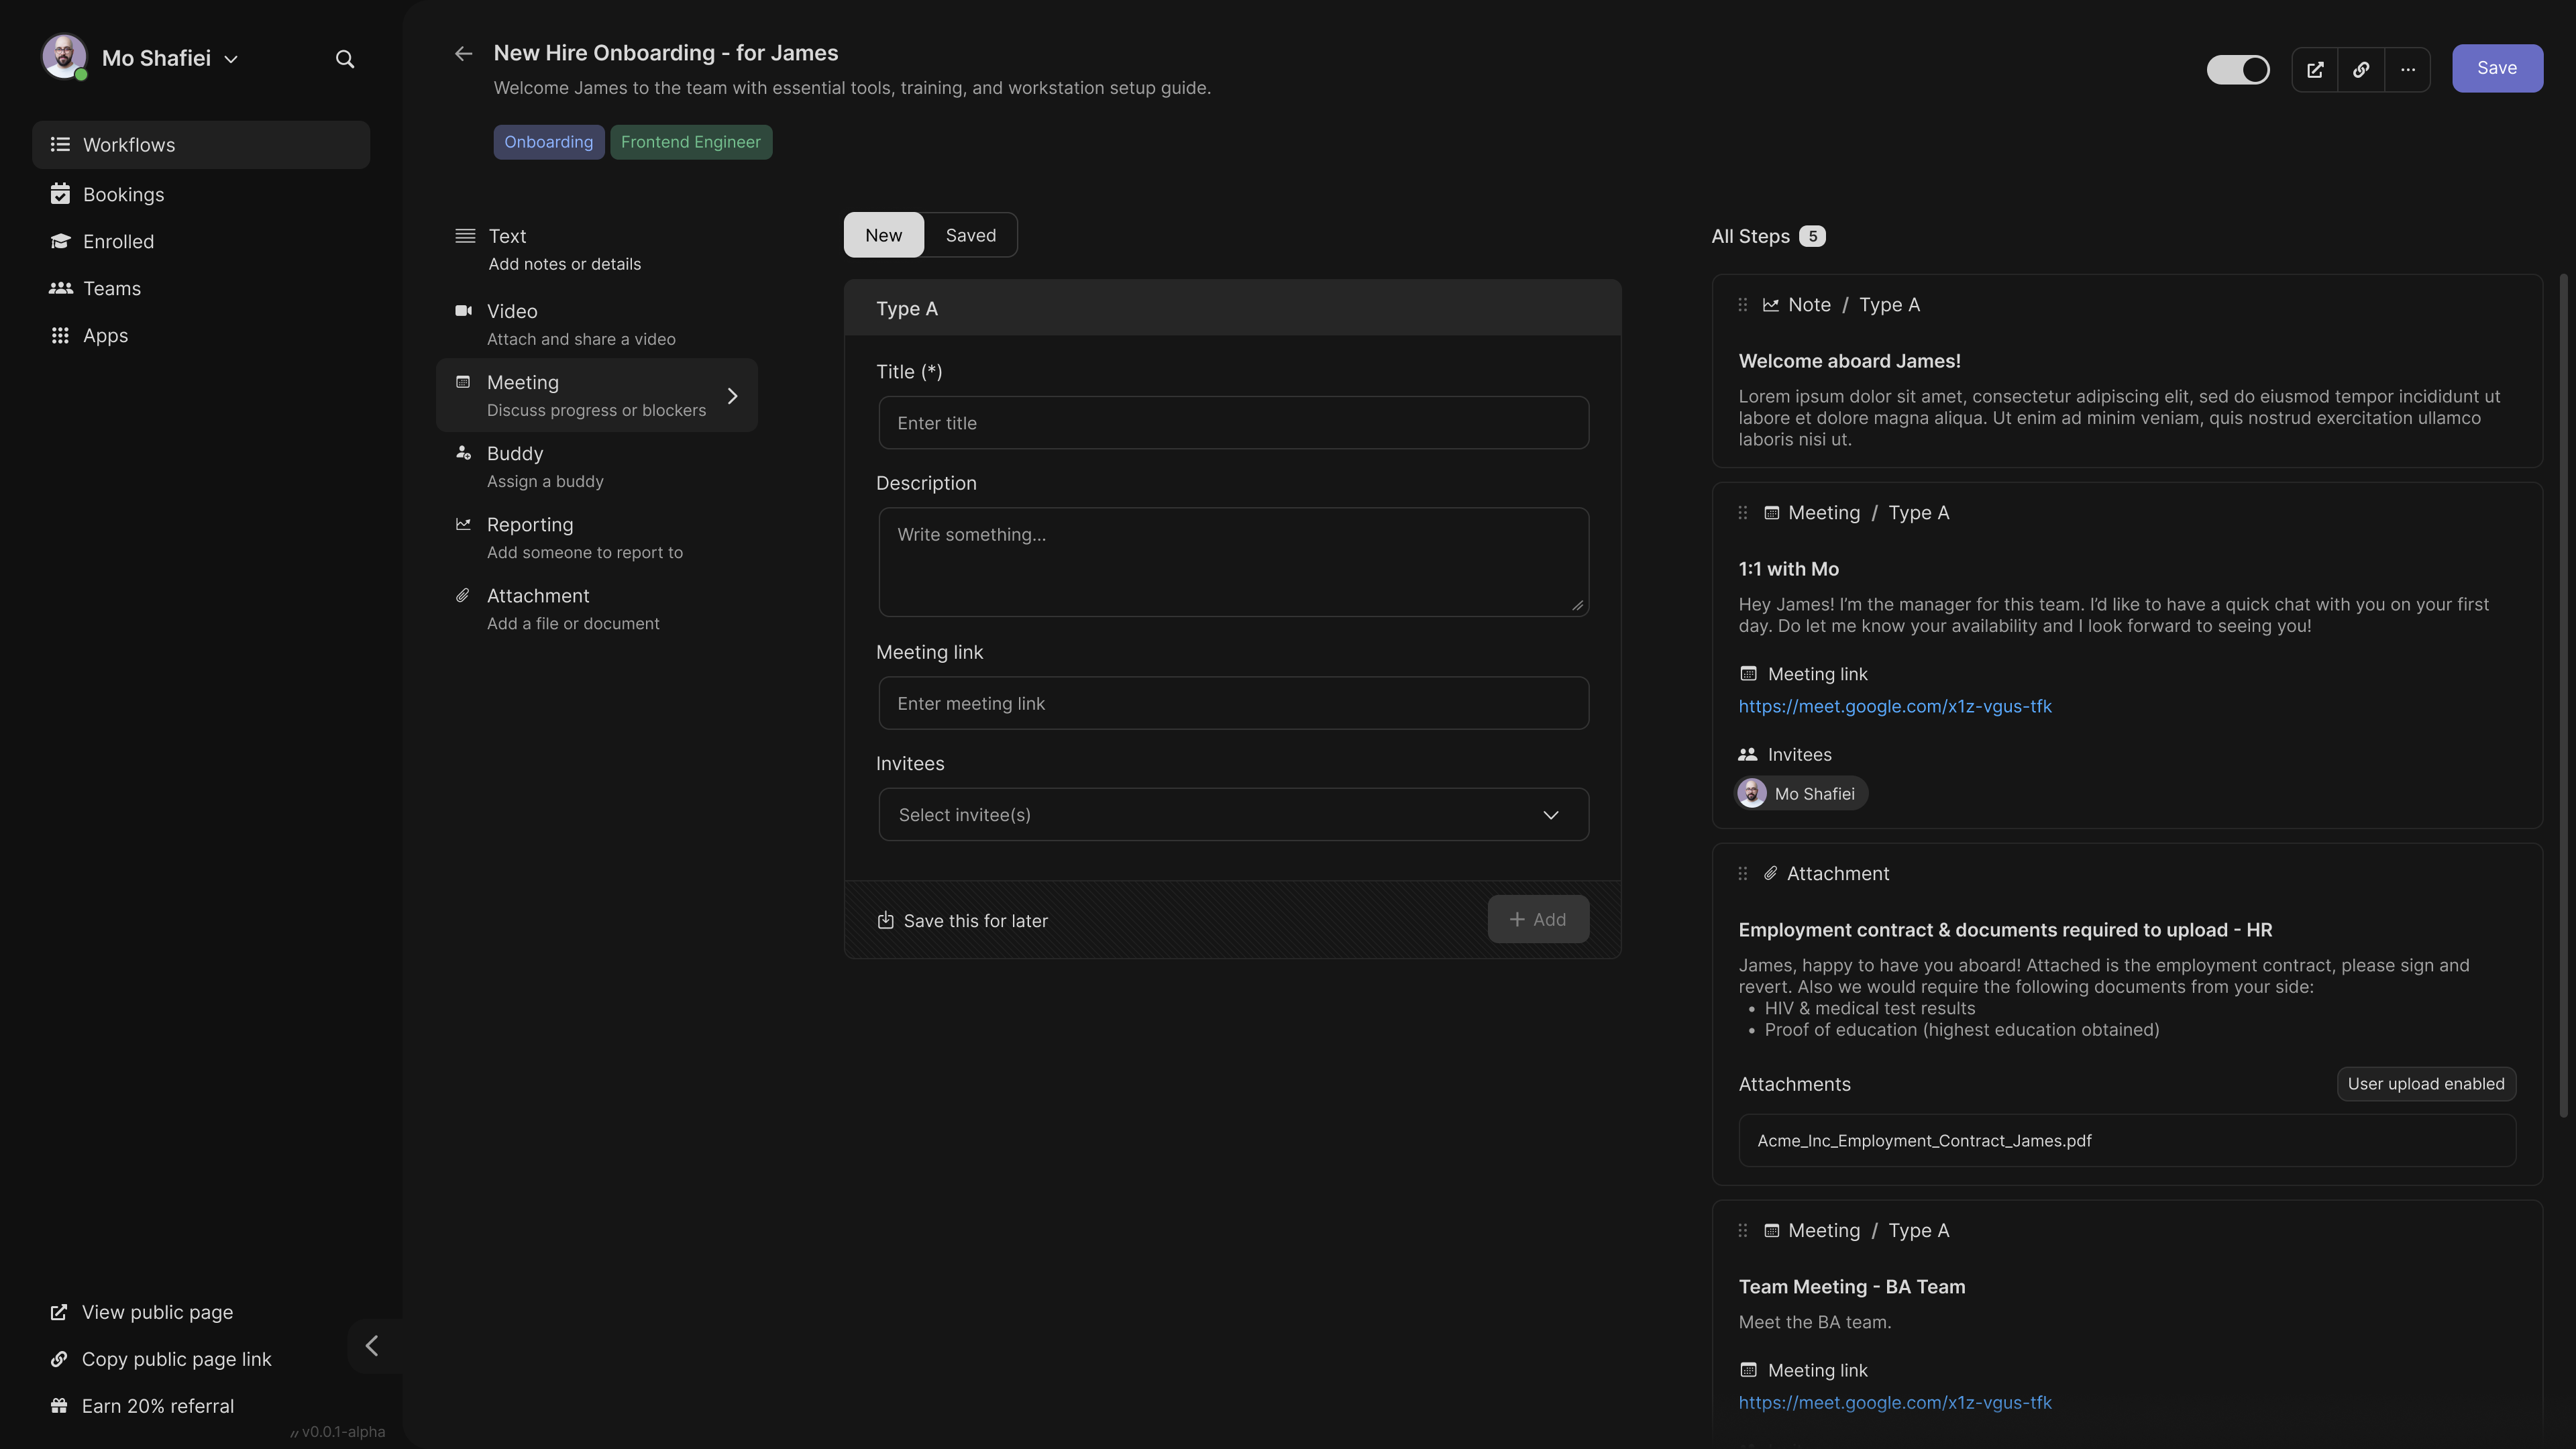
Task: Grab the drag handle of Note step
Action: point(1743,305)
